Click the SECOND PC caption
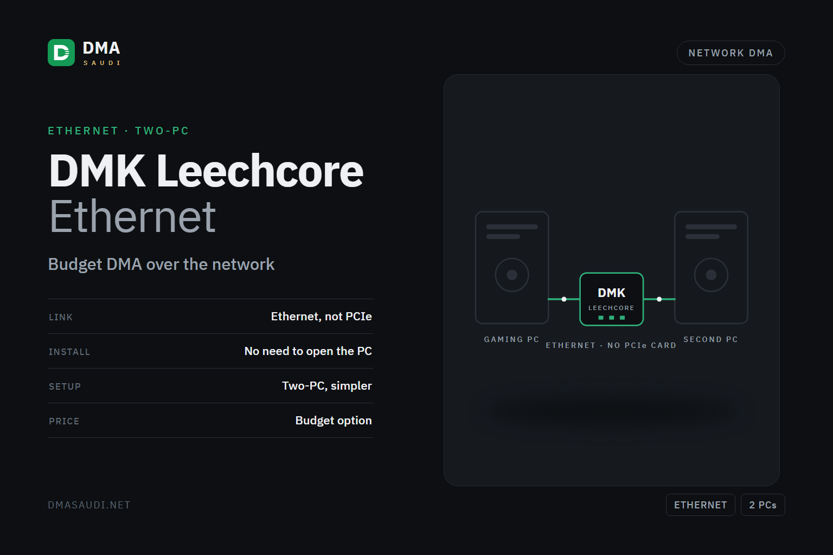833x555 pixels. pyautogui.click(x=710, y=339)
